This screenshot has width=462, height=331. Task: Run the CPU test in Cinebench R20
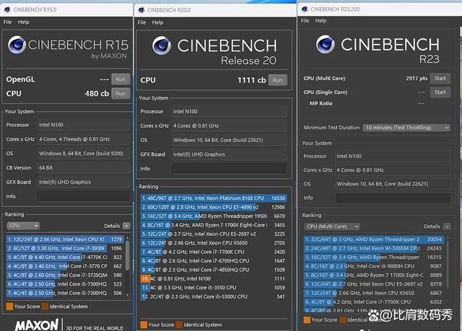point(277,80)
